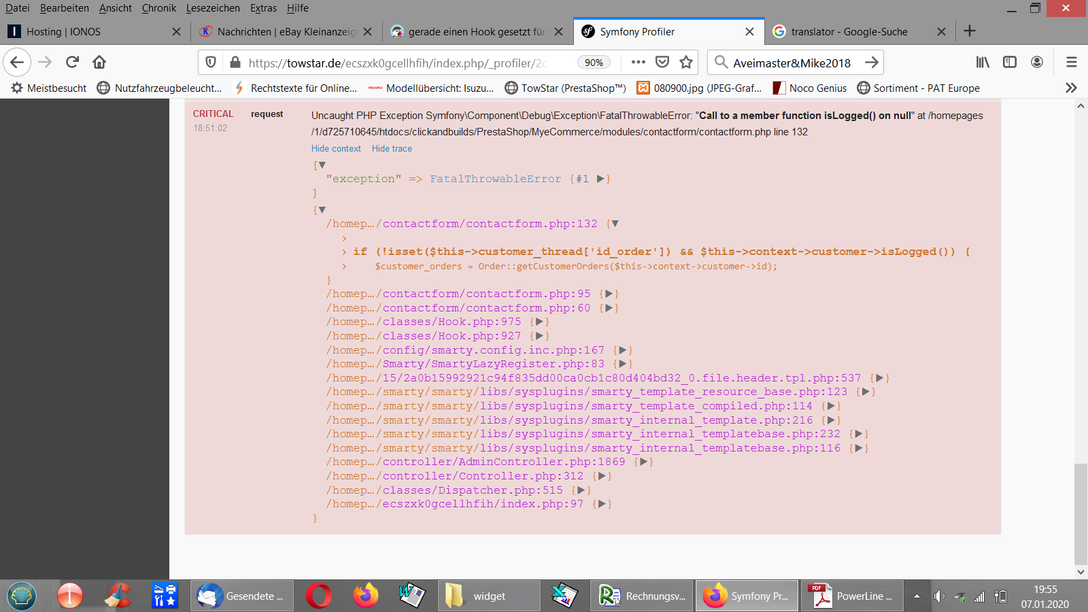Open the Hilfe menu
The width and height of the screenshot is (1088, 612).
[298, 8]
